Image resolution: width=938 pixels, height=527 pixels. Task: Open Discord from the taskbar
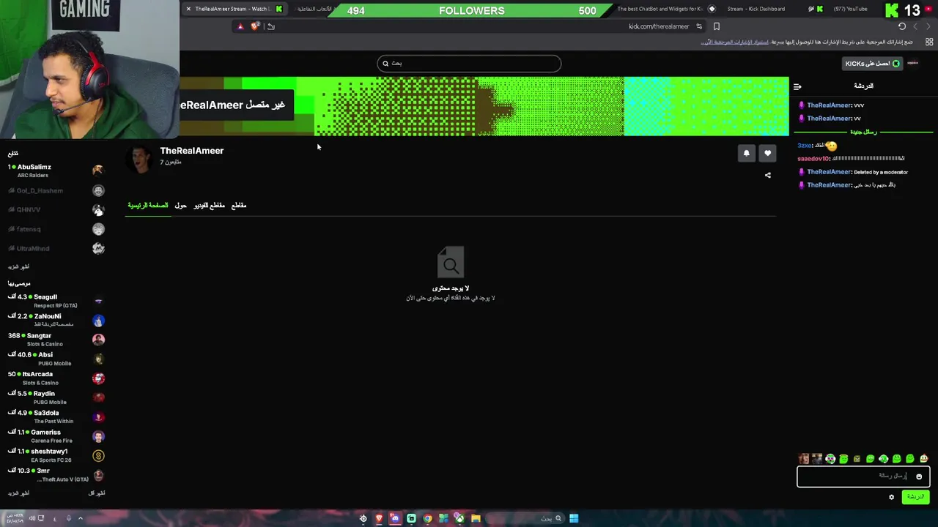395,518
